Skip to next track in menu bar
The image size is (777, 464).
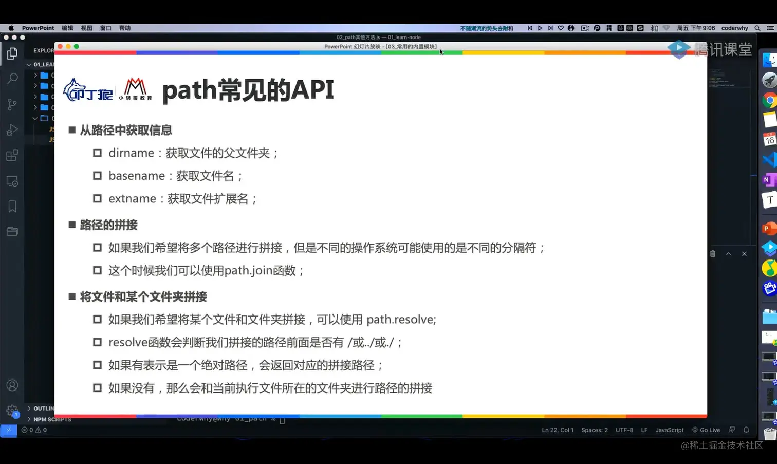pos(550,28)
